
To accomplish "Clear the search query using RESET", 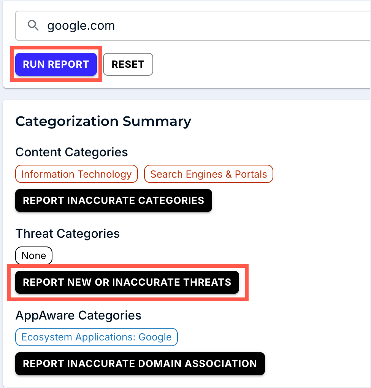I will [x=128, y=64].
